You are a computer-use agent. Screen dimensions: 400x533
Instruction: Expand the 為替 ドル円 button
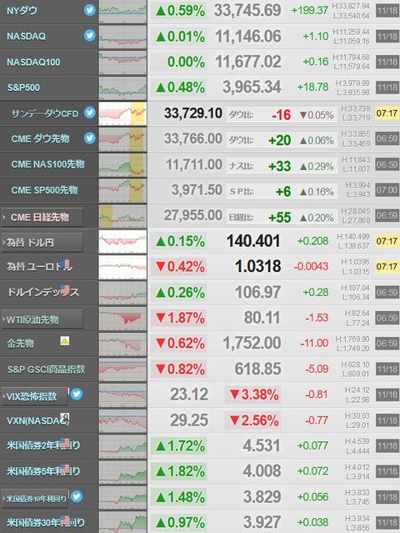[x=42, y=243]
